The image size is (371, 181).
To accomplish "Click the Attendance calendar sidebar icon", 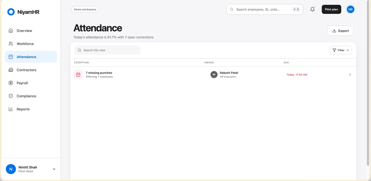I will [11, 57].
